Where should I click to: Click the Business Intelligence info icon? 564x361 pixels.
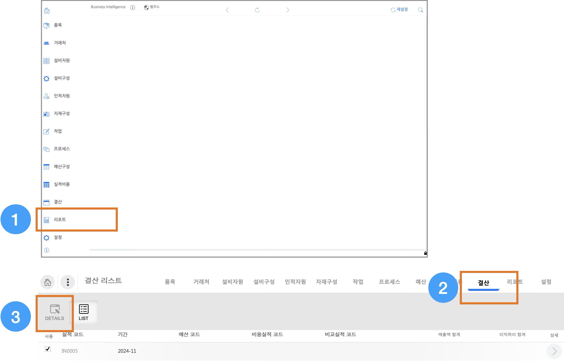133,8
